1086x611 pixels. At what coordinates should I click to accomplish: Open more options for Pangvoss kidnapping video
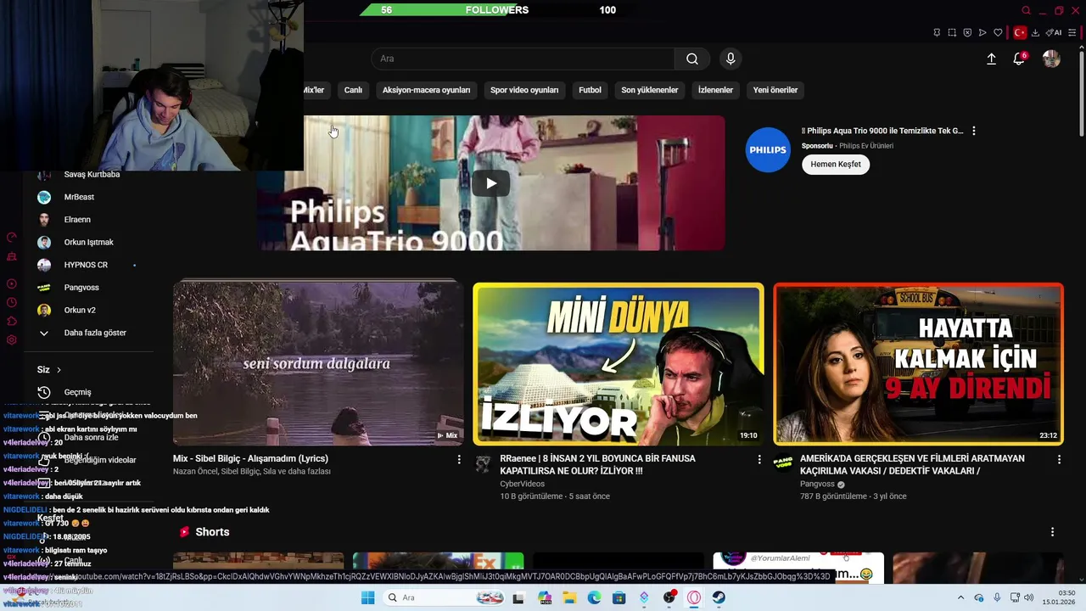coord(1059,459)
